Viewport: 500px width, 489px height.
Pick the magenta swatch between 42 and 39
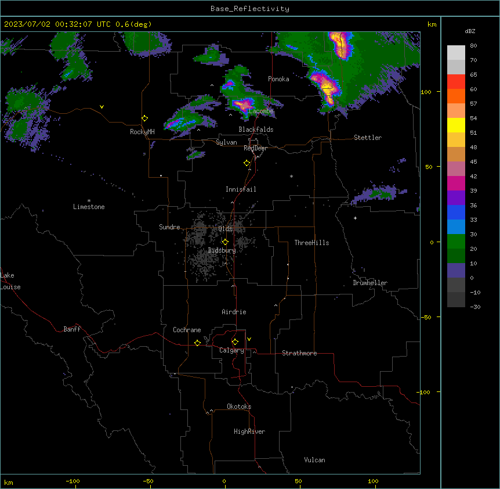tap(456, 183)
